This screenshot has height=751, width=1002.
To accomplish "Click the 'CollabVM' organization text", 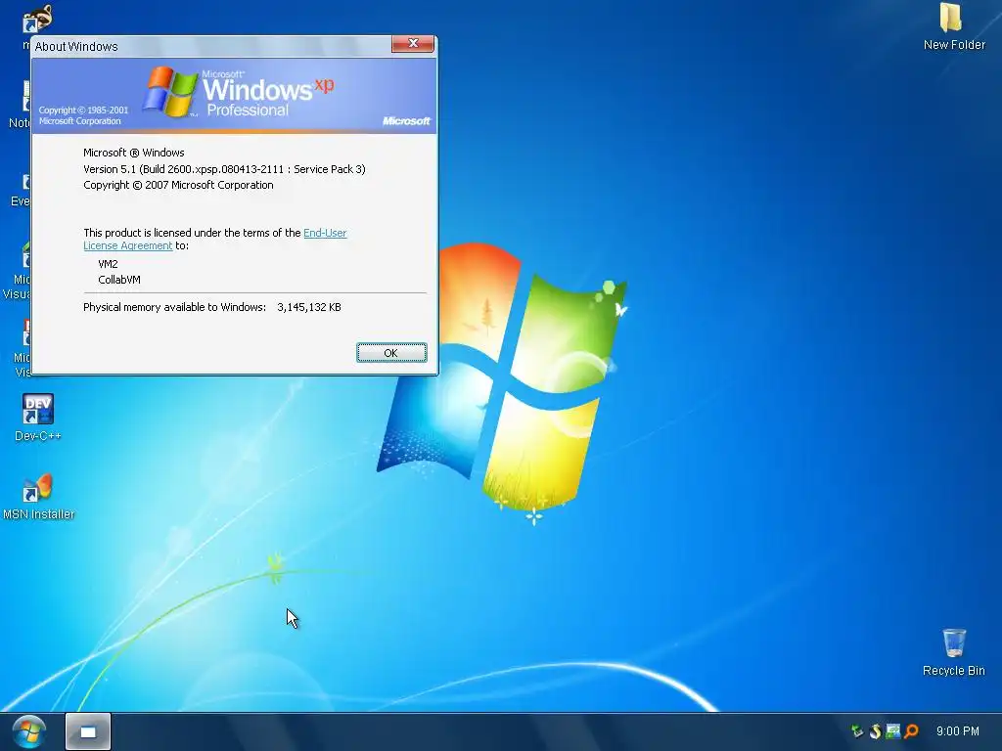I will (x=118, y=280).
